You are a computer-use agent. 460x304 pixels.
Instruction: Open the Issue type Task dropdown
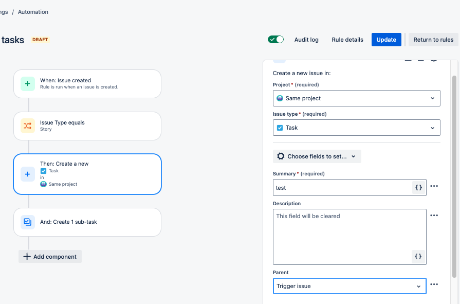357,128
